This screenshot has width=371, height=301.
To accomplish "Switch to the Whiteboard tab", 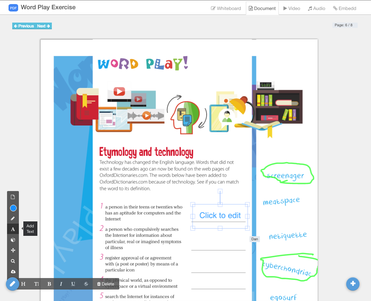I will coord(226,8).
